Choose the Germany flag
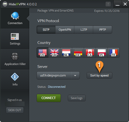 pos(78,53)
